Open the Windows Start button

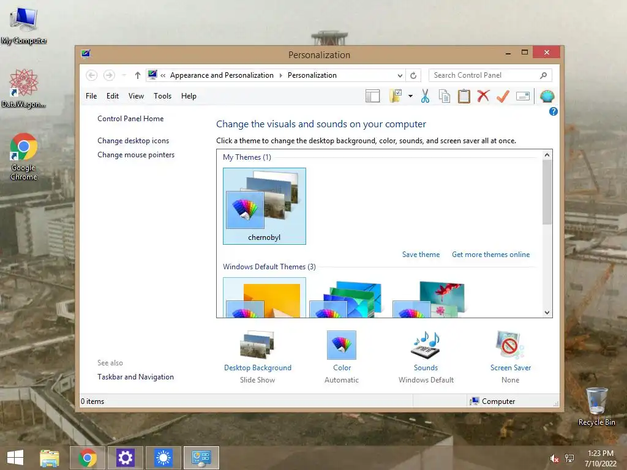(15, 458)
